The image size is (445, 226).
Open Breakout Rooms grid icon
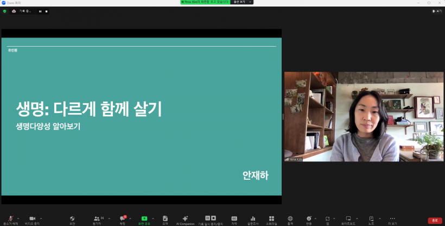pos(271,218)
